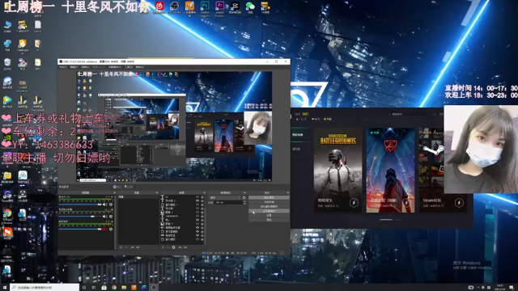This screenshot has width=518, height=291.
Task: Click the start recording button in OBS
Action: click(x=269, y=202)
